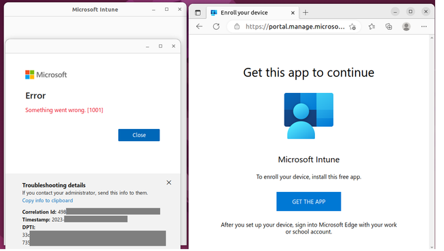The image size is (444, 251).
Task: Click Close button in Error dialog
Action: pos(138,135)
